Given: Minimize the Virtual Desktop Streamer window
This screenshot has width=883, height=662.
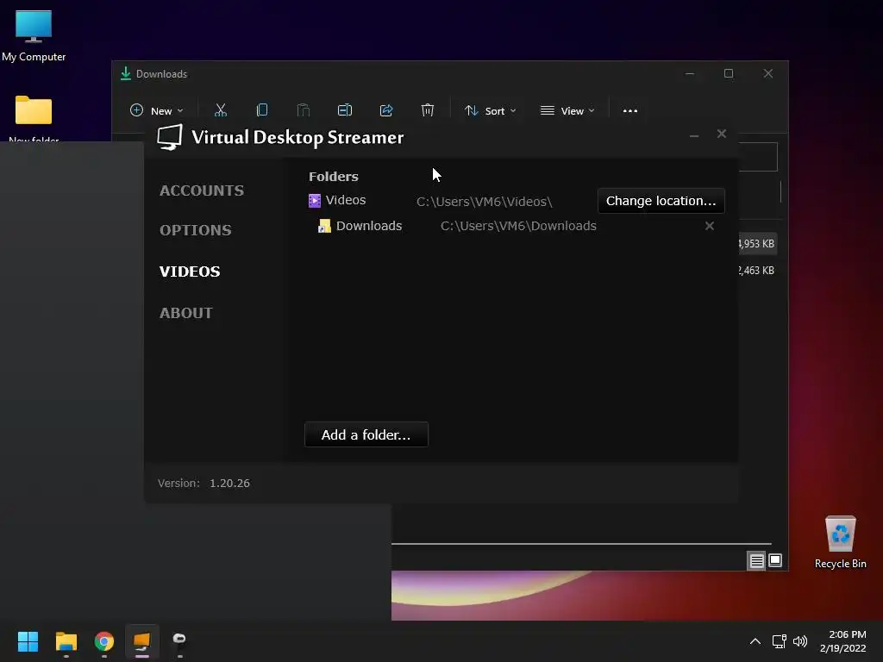Looking at the screenshot, I should (694, 134).
